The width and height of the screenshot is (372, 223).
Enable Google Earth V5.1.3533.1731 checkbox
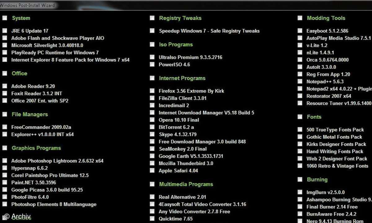point(152,156)
